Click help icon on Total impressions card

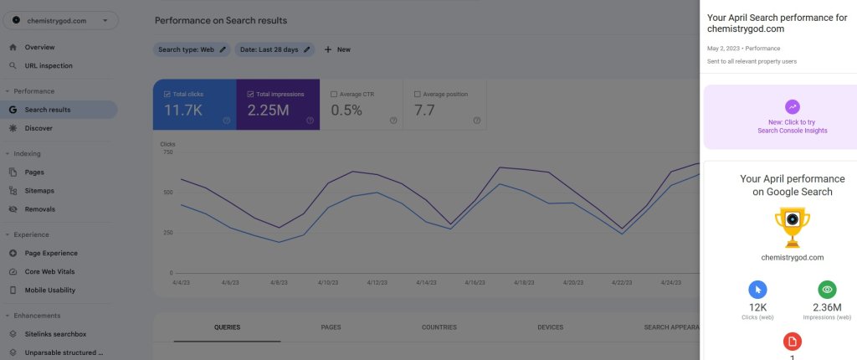pos(310,121)
